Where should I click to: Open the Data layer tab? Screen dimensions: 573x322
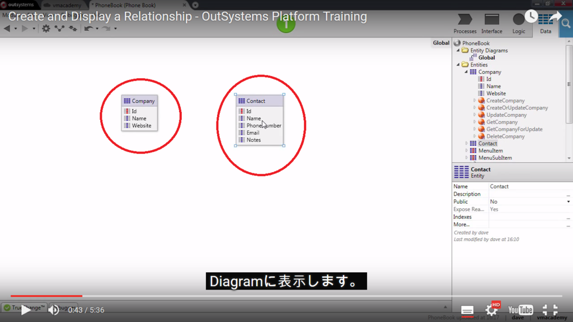pyautogui.click(x=546, y=25)
